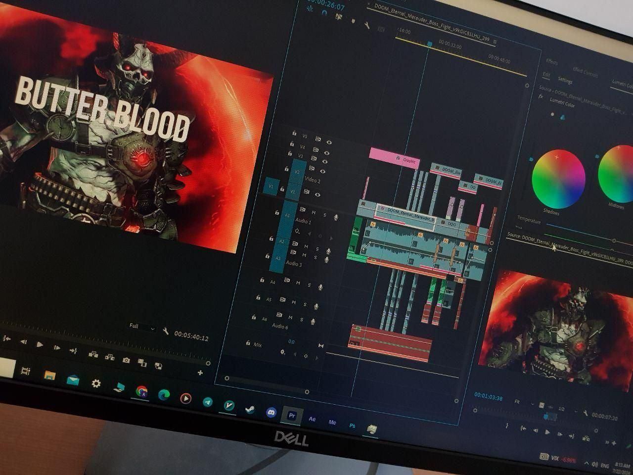Open After Effects from the taskbar
Viewport: 633px width, 475px height.
point(312,419)
